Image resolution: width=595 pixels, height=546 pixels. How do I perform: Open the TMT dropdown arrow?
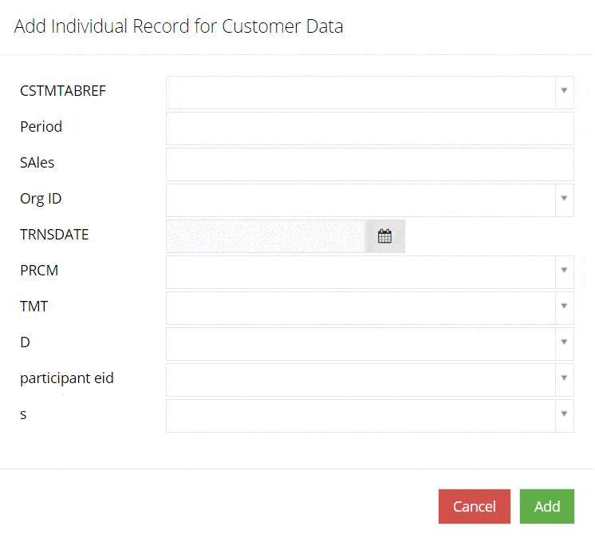(564, 306)
